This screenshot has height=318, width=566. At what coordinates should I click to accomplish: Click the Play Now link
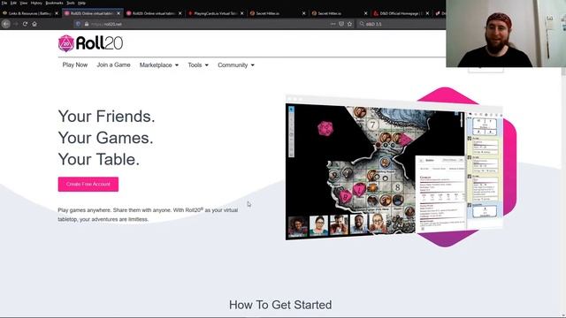tap(75, 64)
